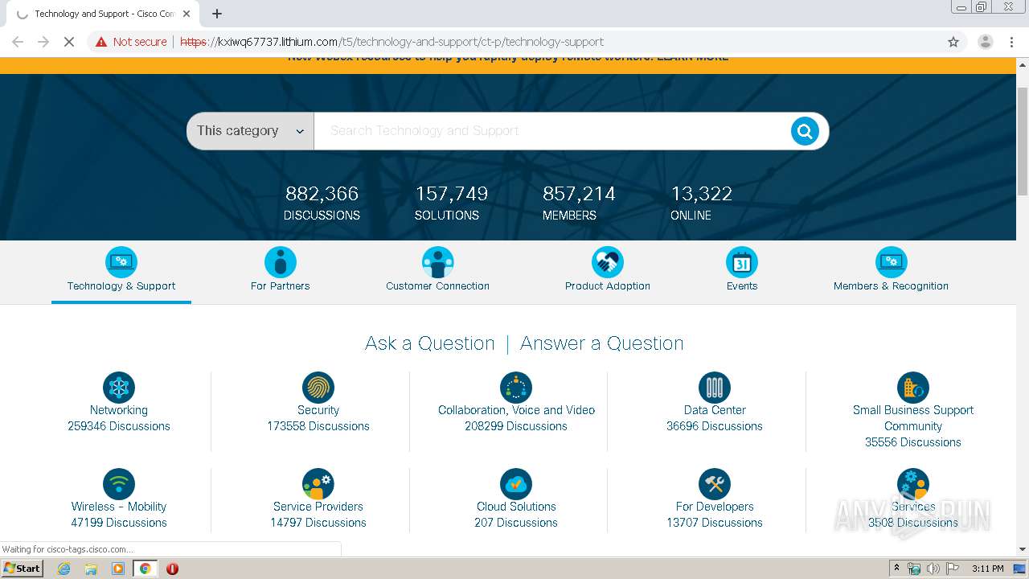Go back with browser back arrow

click(18, 42)
